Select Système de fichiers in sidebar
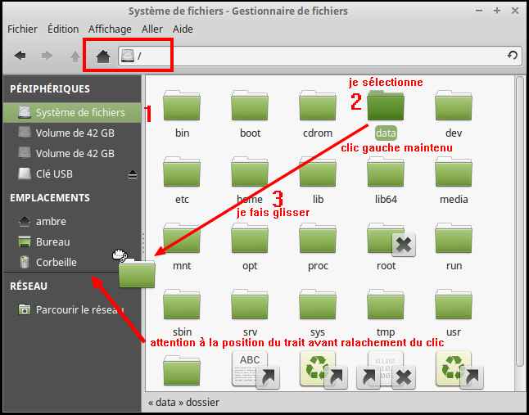 click(x=79, y=112)
